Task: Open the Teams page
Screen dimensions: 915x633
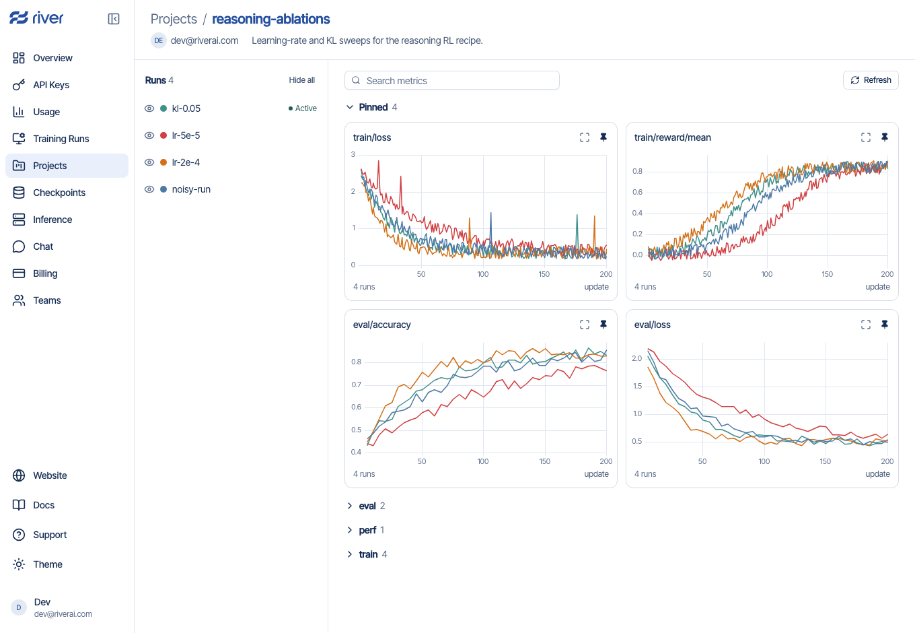Action: click(x=67, y=300)
